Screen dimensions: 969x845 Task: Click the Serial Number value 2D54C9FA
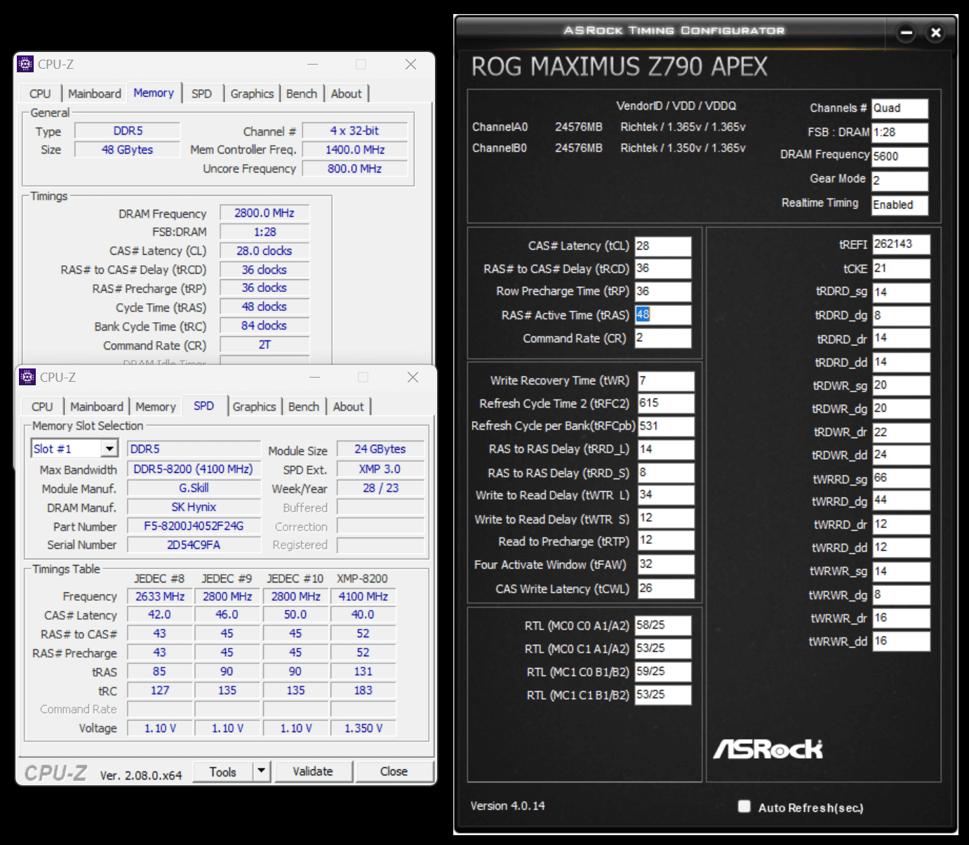click(194, 545)
